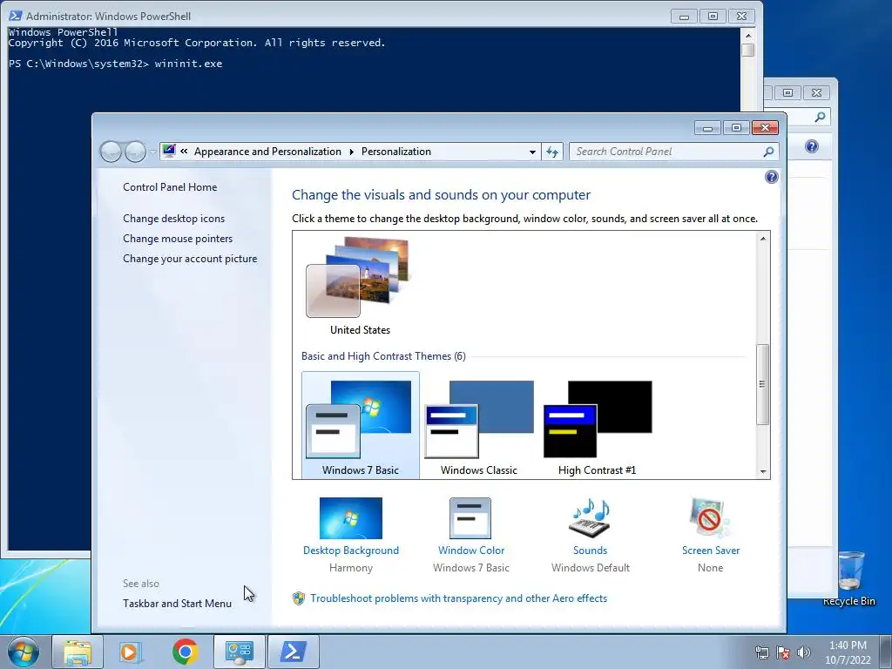Screen dimensions: 892x669
Task: Maximize the Personalization window
Action: pos(736,128)
